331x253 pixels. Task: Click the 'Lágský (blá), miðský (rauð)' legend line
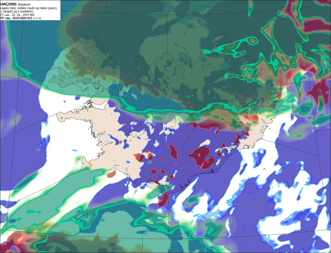click(x=29, y=8)
